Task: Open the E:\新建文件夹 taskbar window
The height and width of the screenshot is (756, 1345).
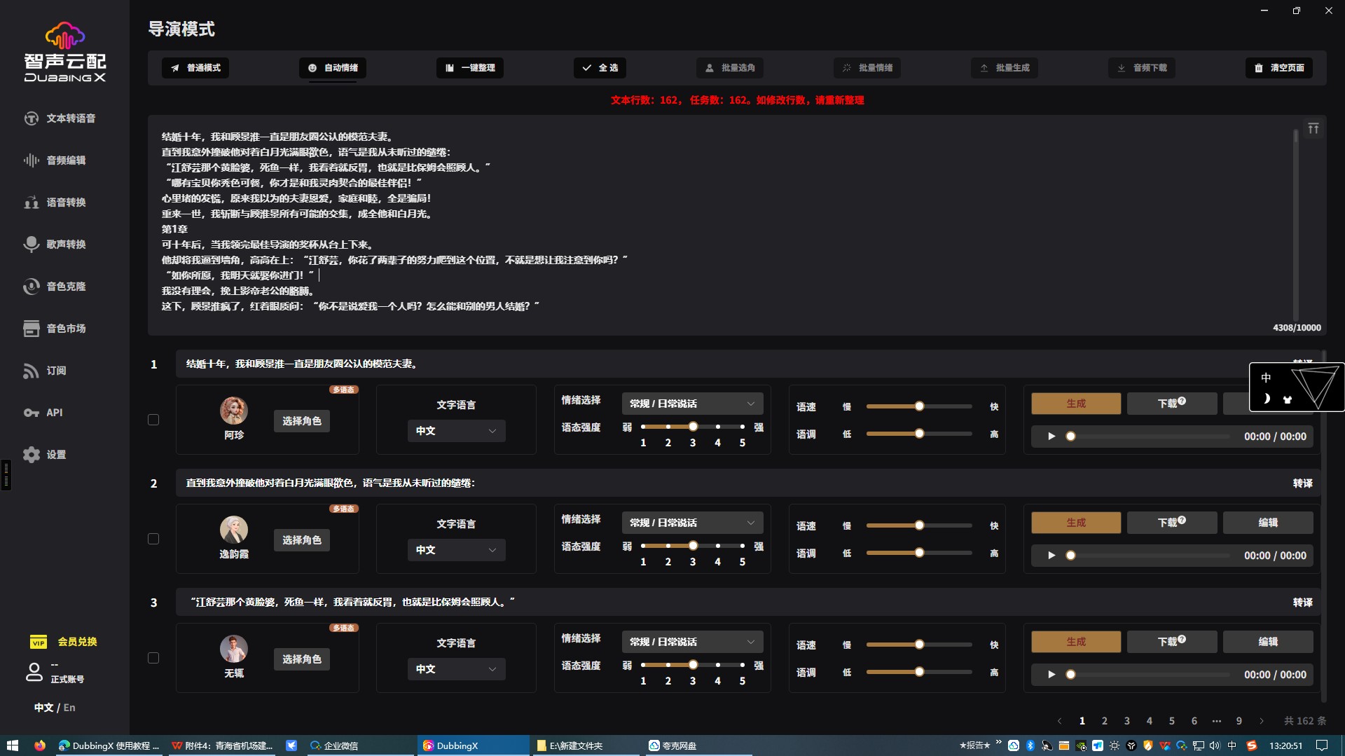Action: (x=586, y=745)
